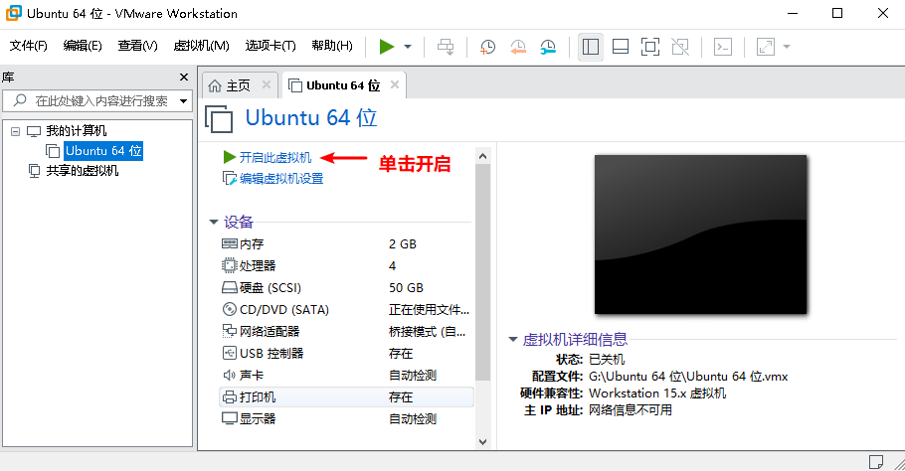This screenshot has width=905, height=471.
Task: Click the message log icon in status bar
Action: [876, 462]
